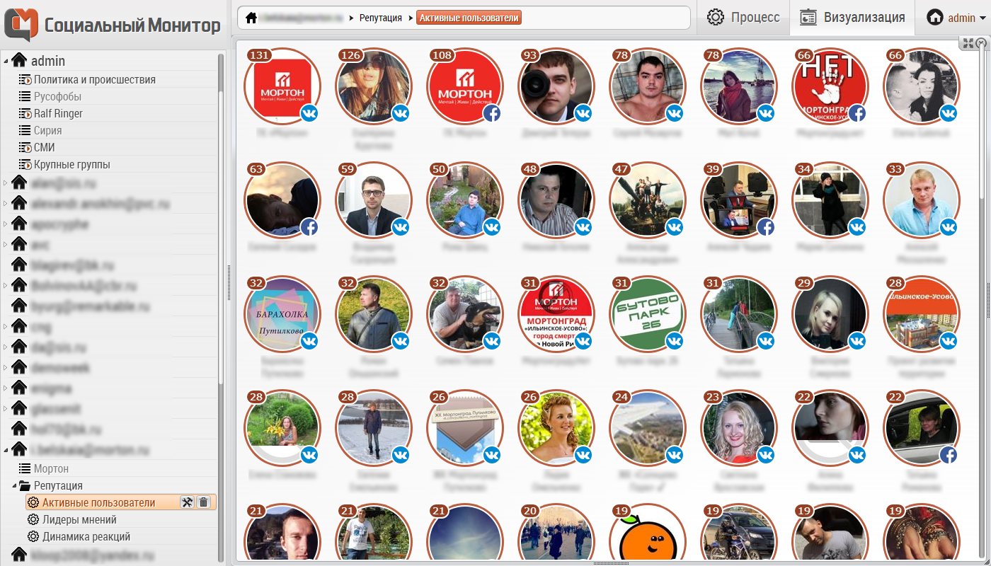Viewport: 991px width, 566px height.
Task: Open the МОРТОН avatar with count 108
Action: [x=465, y=86]
